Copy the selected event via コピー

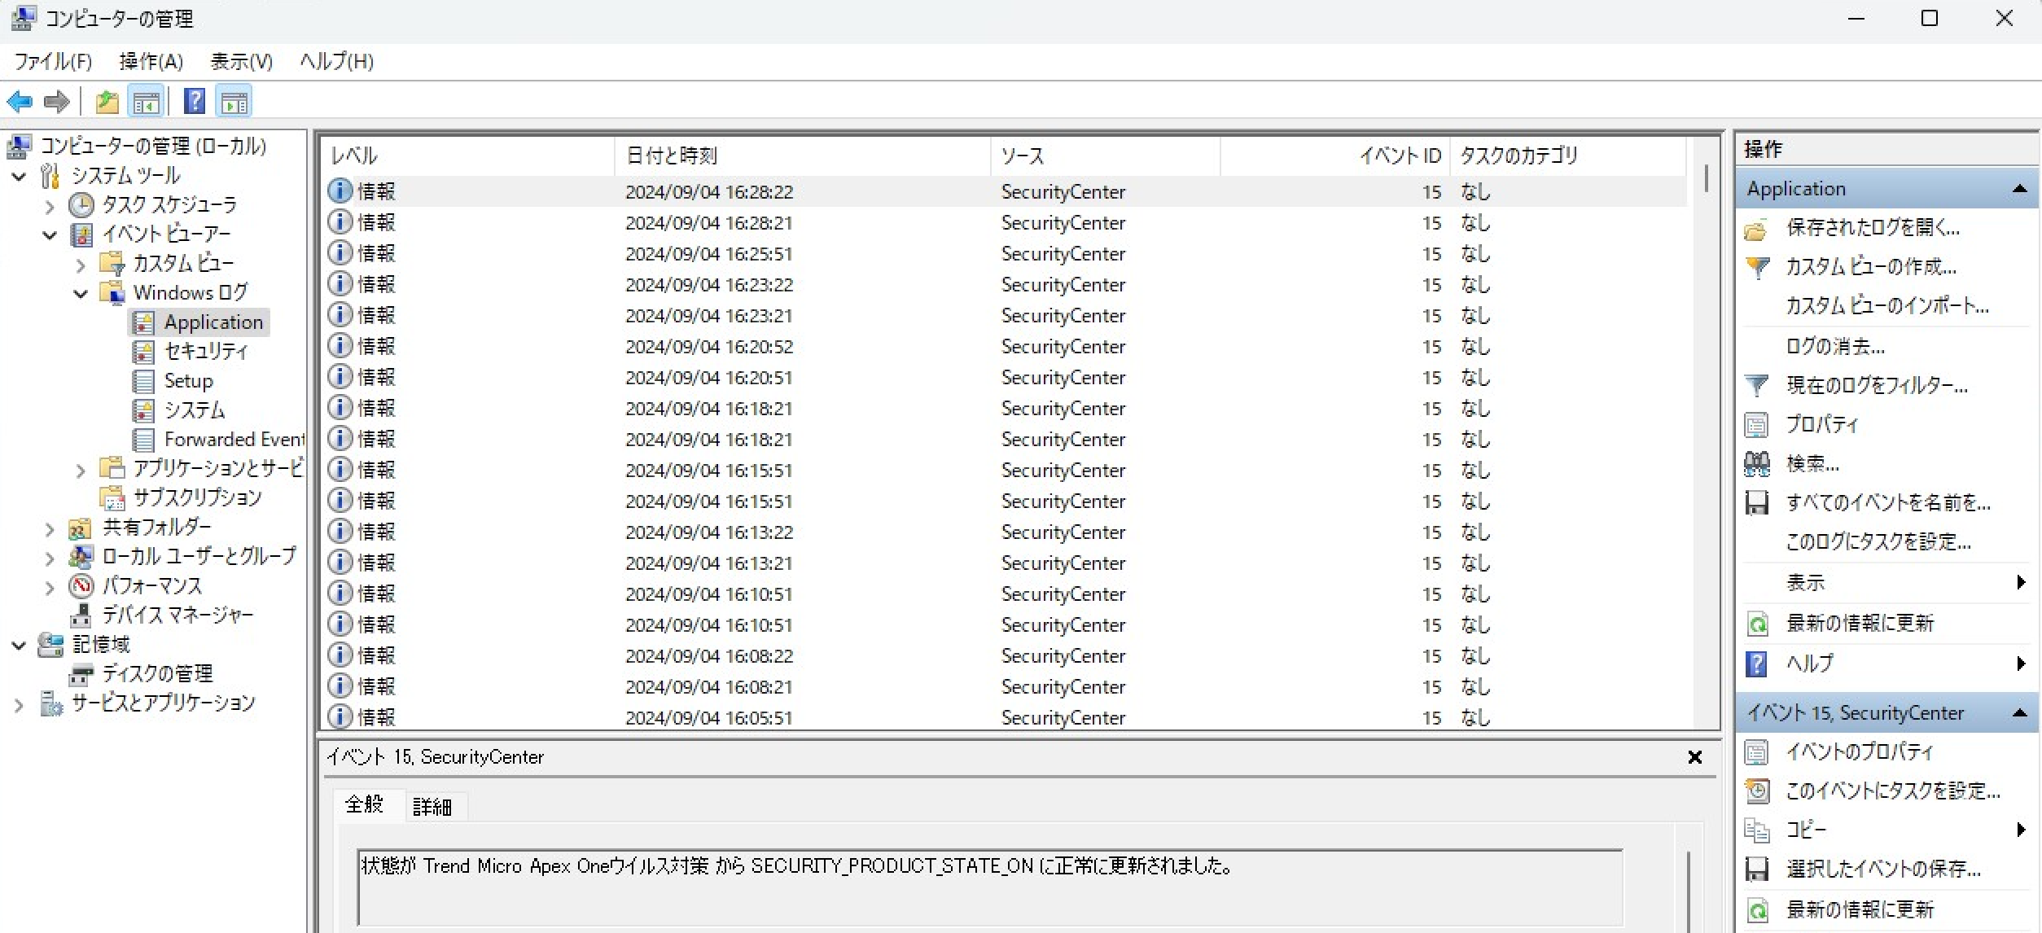1807,830
